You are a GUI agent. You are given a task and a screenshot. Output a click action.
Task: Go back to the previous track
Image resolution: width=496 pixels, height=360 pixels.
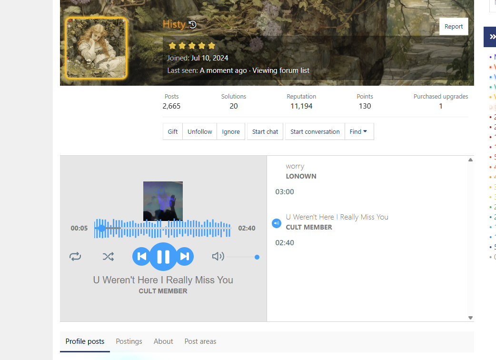141,257
